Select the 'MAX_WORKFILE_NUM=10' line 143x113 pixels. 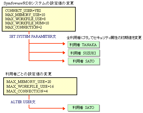pyautogui.click(x=27, y=23)
